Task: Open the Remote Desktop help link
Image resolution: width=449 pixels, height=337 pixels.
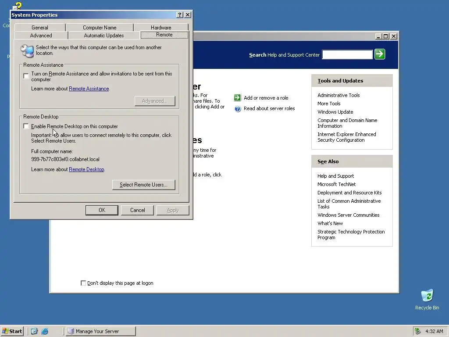Action: coord(86,169)
